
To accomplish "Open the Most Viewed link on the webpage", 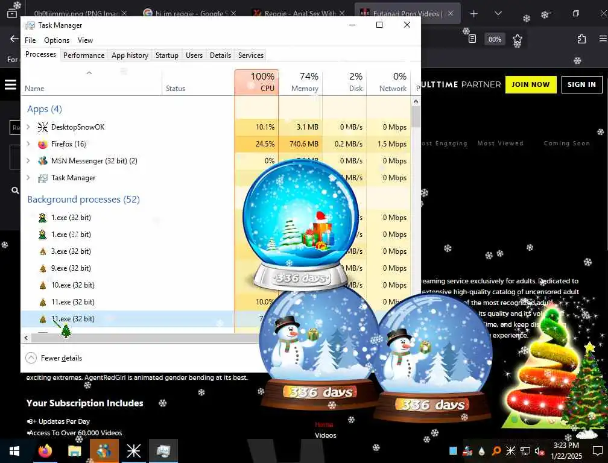I will click(500, 143).
